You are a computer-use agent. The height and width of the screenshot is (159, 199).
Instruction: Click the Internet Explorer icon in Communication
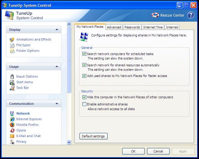click(x=12, y=119)
